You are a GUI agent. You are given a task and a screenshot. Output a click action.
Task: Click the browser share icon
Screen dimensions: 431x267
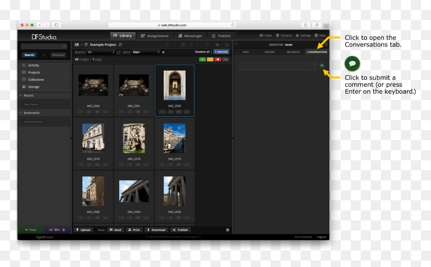coord(305,25)
